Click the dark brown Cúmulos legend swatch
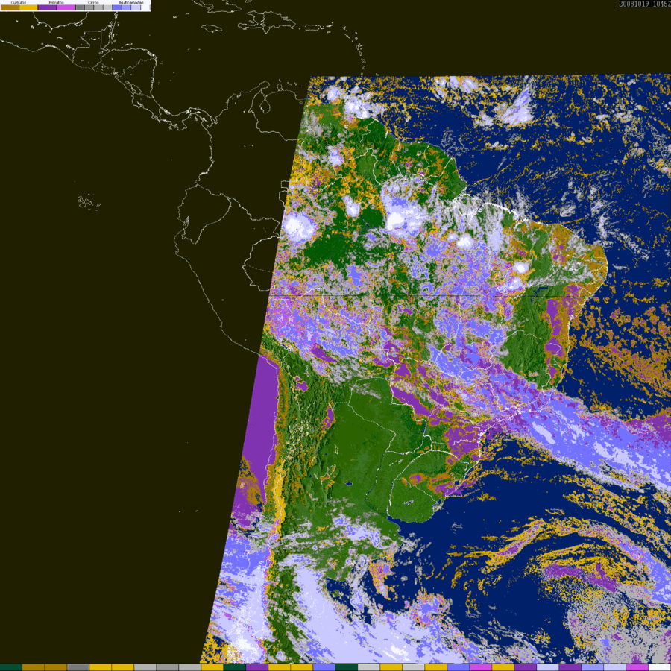The image size is (671, 671). [x=10, y=7]
